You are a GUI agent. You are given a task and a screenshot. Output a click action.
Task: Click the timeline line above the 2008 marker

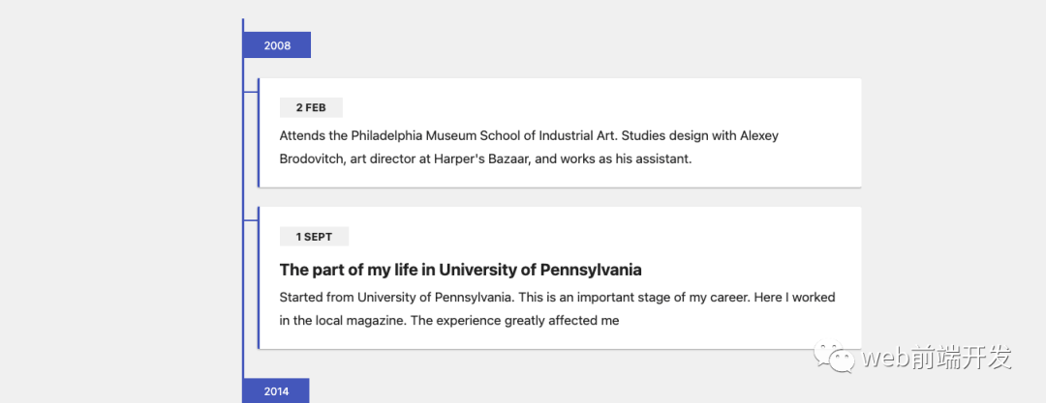pyautogui.click(x=243, y=25)
